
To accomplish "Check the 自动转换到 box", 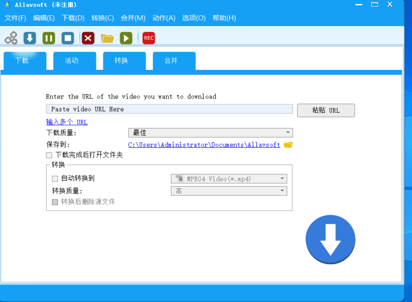I will 55,178.
